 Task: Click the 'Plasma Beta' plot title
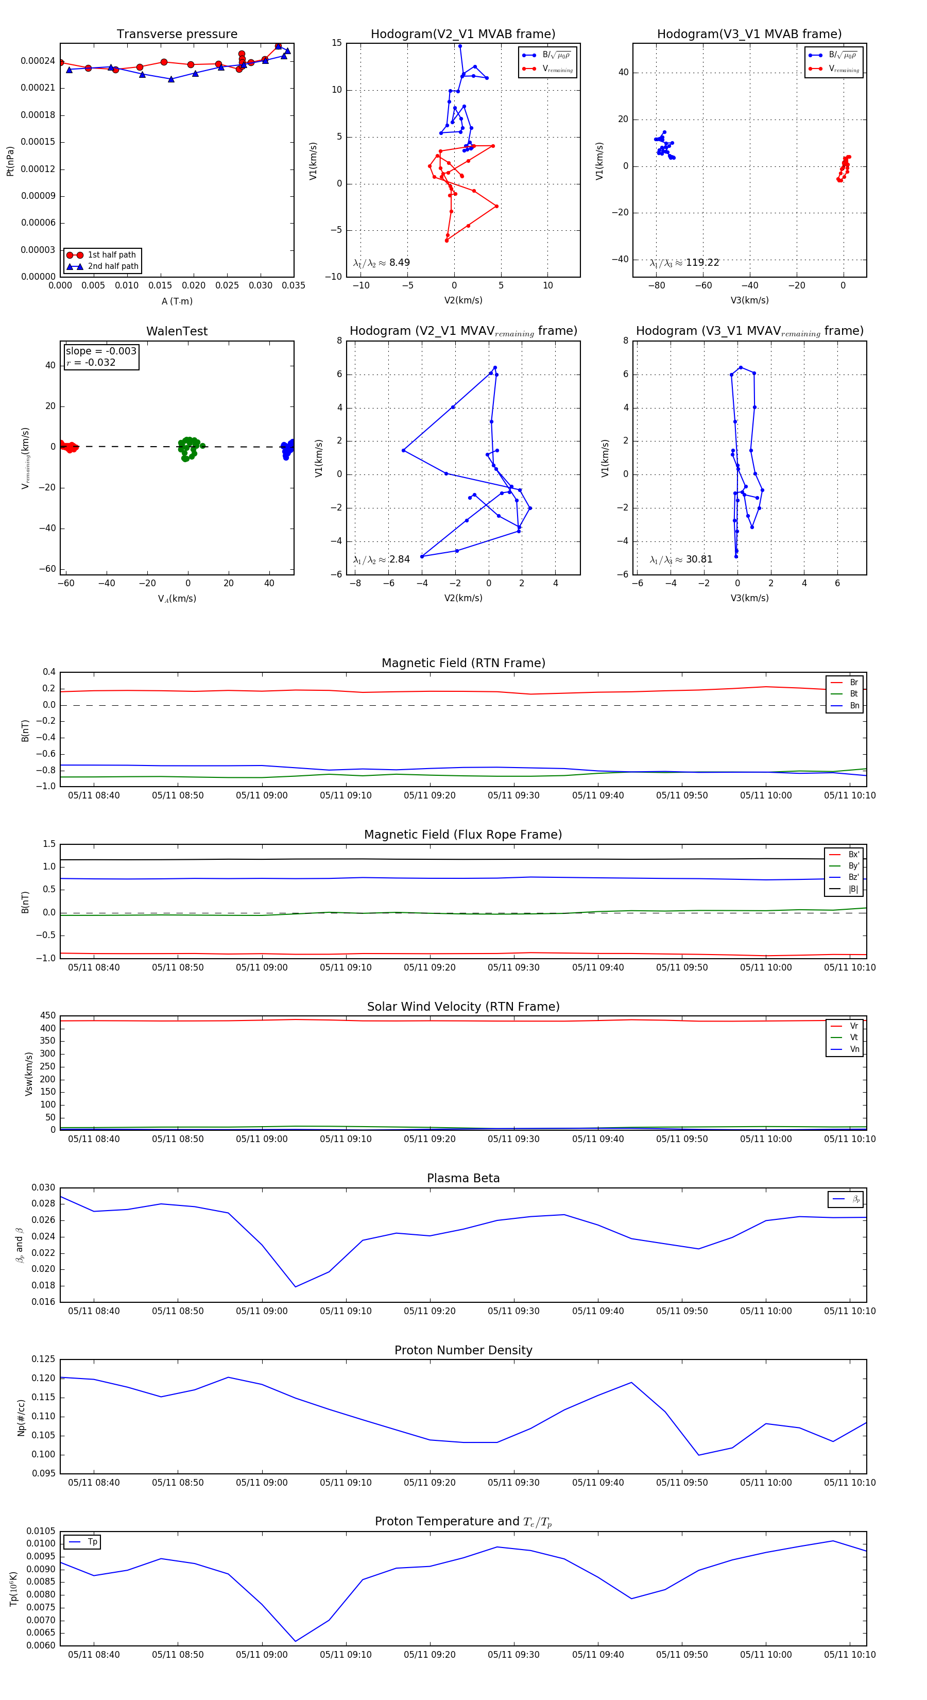(x=463, y=1178)
